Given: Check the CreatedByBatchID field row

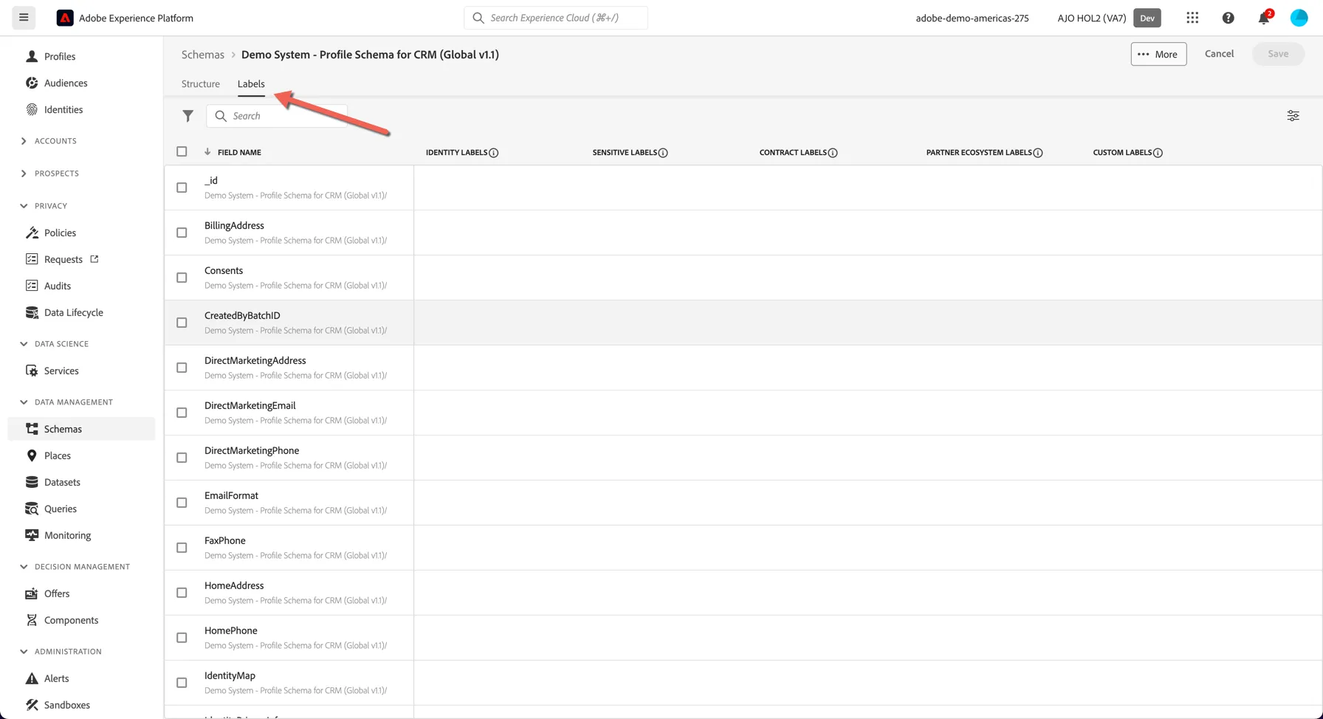Looking at the screenshot, I should (x=182, y=323).
